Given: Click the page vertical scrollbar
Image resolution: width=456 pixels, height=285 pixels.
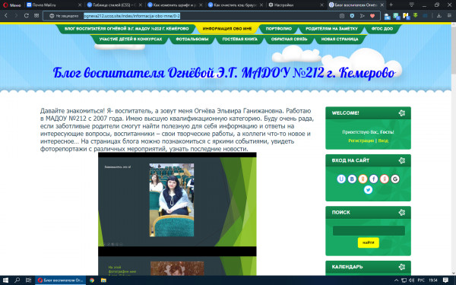Looking at the screenshot, I should (x=453, y=148).
